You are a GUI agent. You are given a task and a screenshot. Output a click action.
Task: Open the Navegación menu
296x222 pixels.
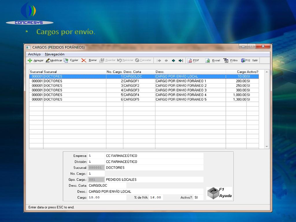(x=55, y=54)
